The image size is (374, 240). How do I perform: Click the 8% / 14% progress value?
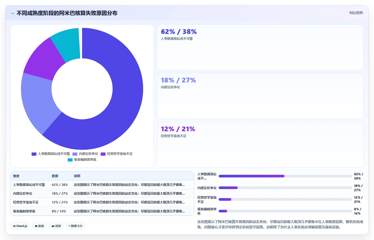pyautogui.click(x=358, y=211)
